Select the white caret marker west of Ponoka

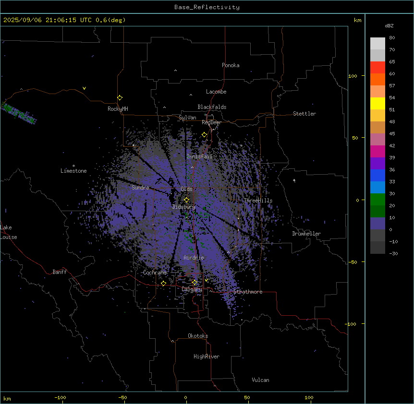(x=175, y=71)
